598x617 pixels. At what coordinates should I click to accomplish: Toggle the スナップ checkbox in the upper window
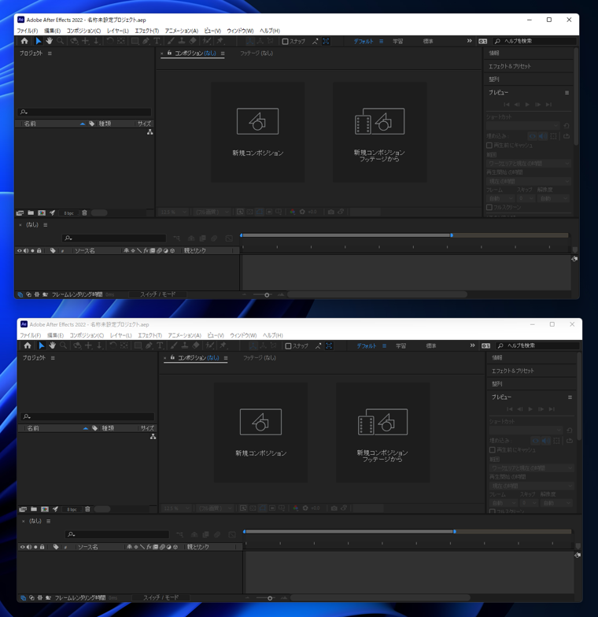[286, 41]
